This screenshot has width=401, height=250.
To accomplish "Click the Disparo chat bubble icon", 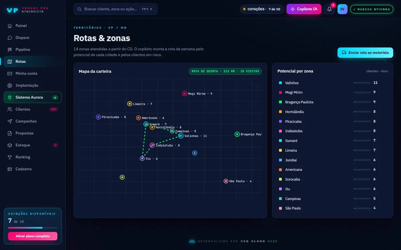I will tap(10, 38).
